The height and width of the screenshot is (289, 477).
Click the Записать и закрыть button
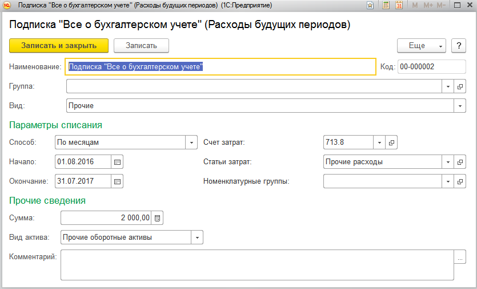(59, 45)
